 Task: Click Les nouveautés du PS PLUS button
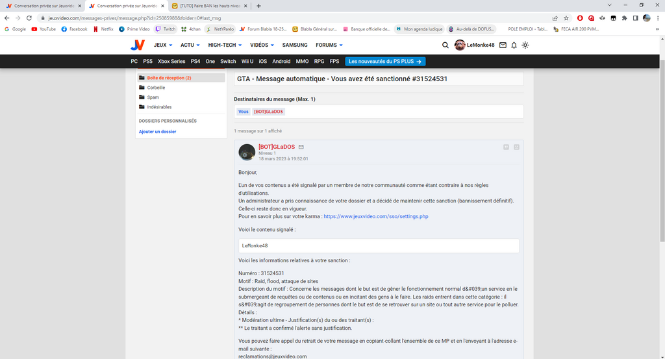pos(385,62)
